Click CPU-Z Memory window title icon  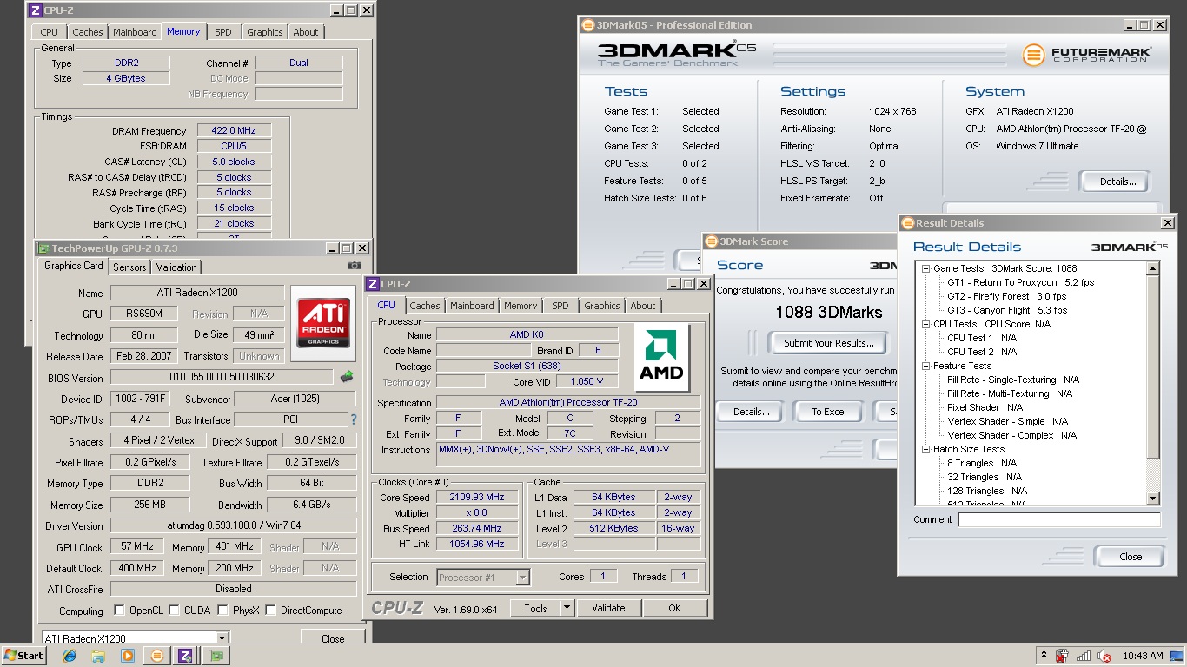coord(34,10)
